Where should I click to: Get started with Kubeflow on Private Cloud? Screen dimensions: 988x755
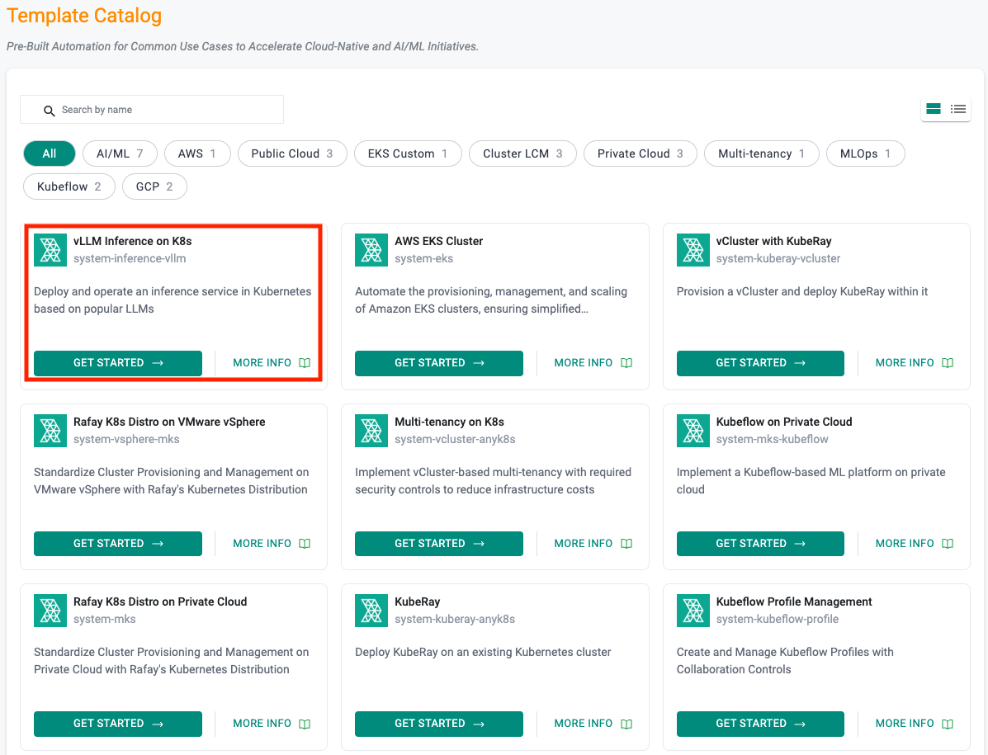pyautogui.click(x=760, y=544)
